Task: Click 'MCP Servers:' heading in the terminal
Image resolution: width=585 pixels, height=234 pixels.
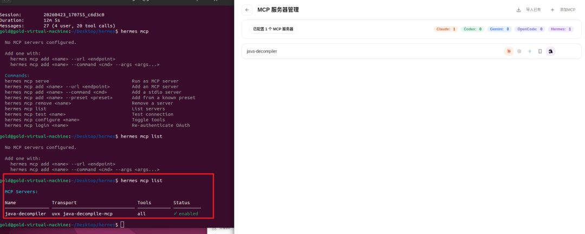Action: pos(21,192)
